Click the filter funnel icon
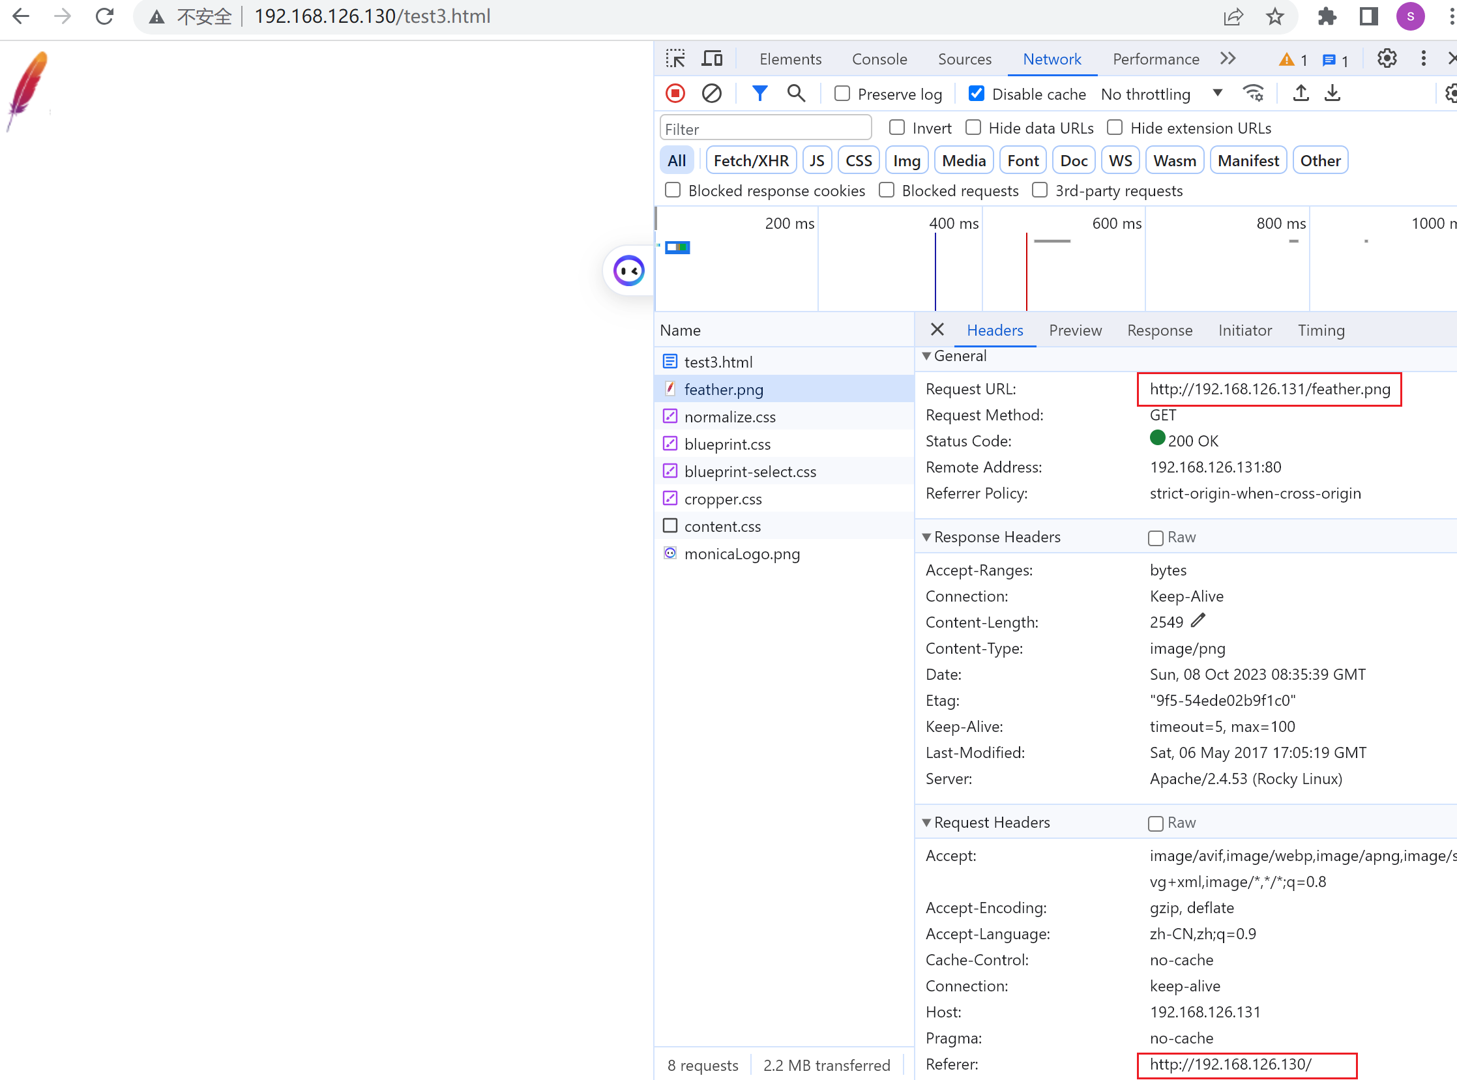The width and height of the screenshot is (1457, 1080). [760, 93]
